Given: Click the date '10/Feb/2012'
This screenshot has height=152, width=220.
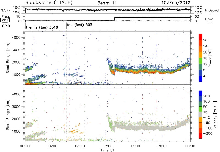Looking at the screenshot, I should click(x=176, y=3).
